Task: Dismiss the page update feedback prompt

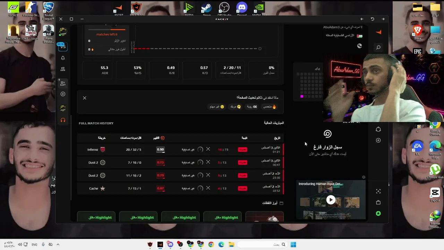Action: tap(85, 98)
